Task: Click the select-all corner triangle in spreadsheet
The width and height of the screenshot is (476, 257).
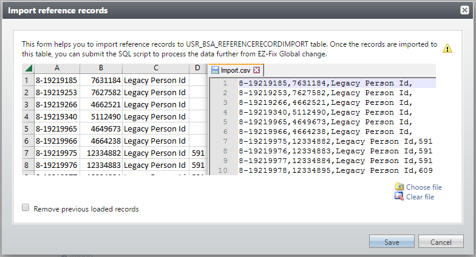Action: tap(29, 68)
